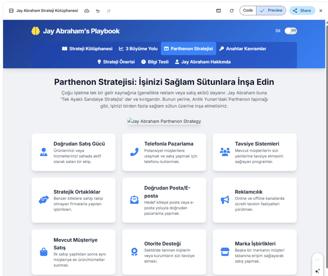Toggle the Dil language switch to EN
This screenshot has width=328, height=276.
pyautogui.click(x=290, y=31)
